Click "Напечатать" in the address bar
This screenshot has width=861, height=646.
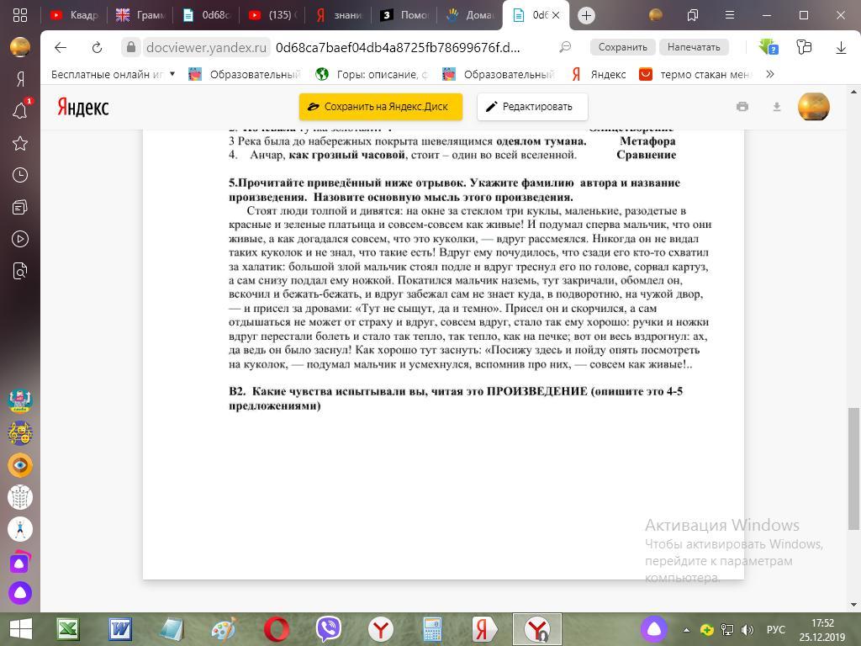tap(694, 47)
